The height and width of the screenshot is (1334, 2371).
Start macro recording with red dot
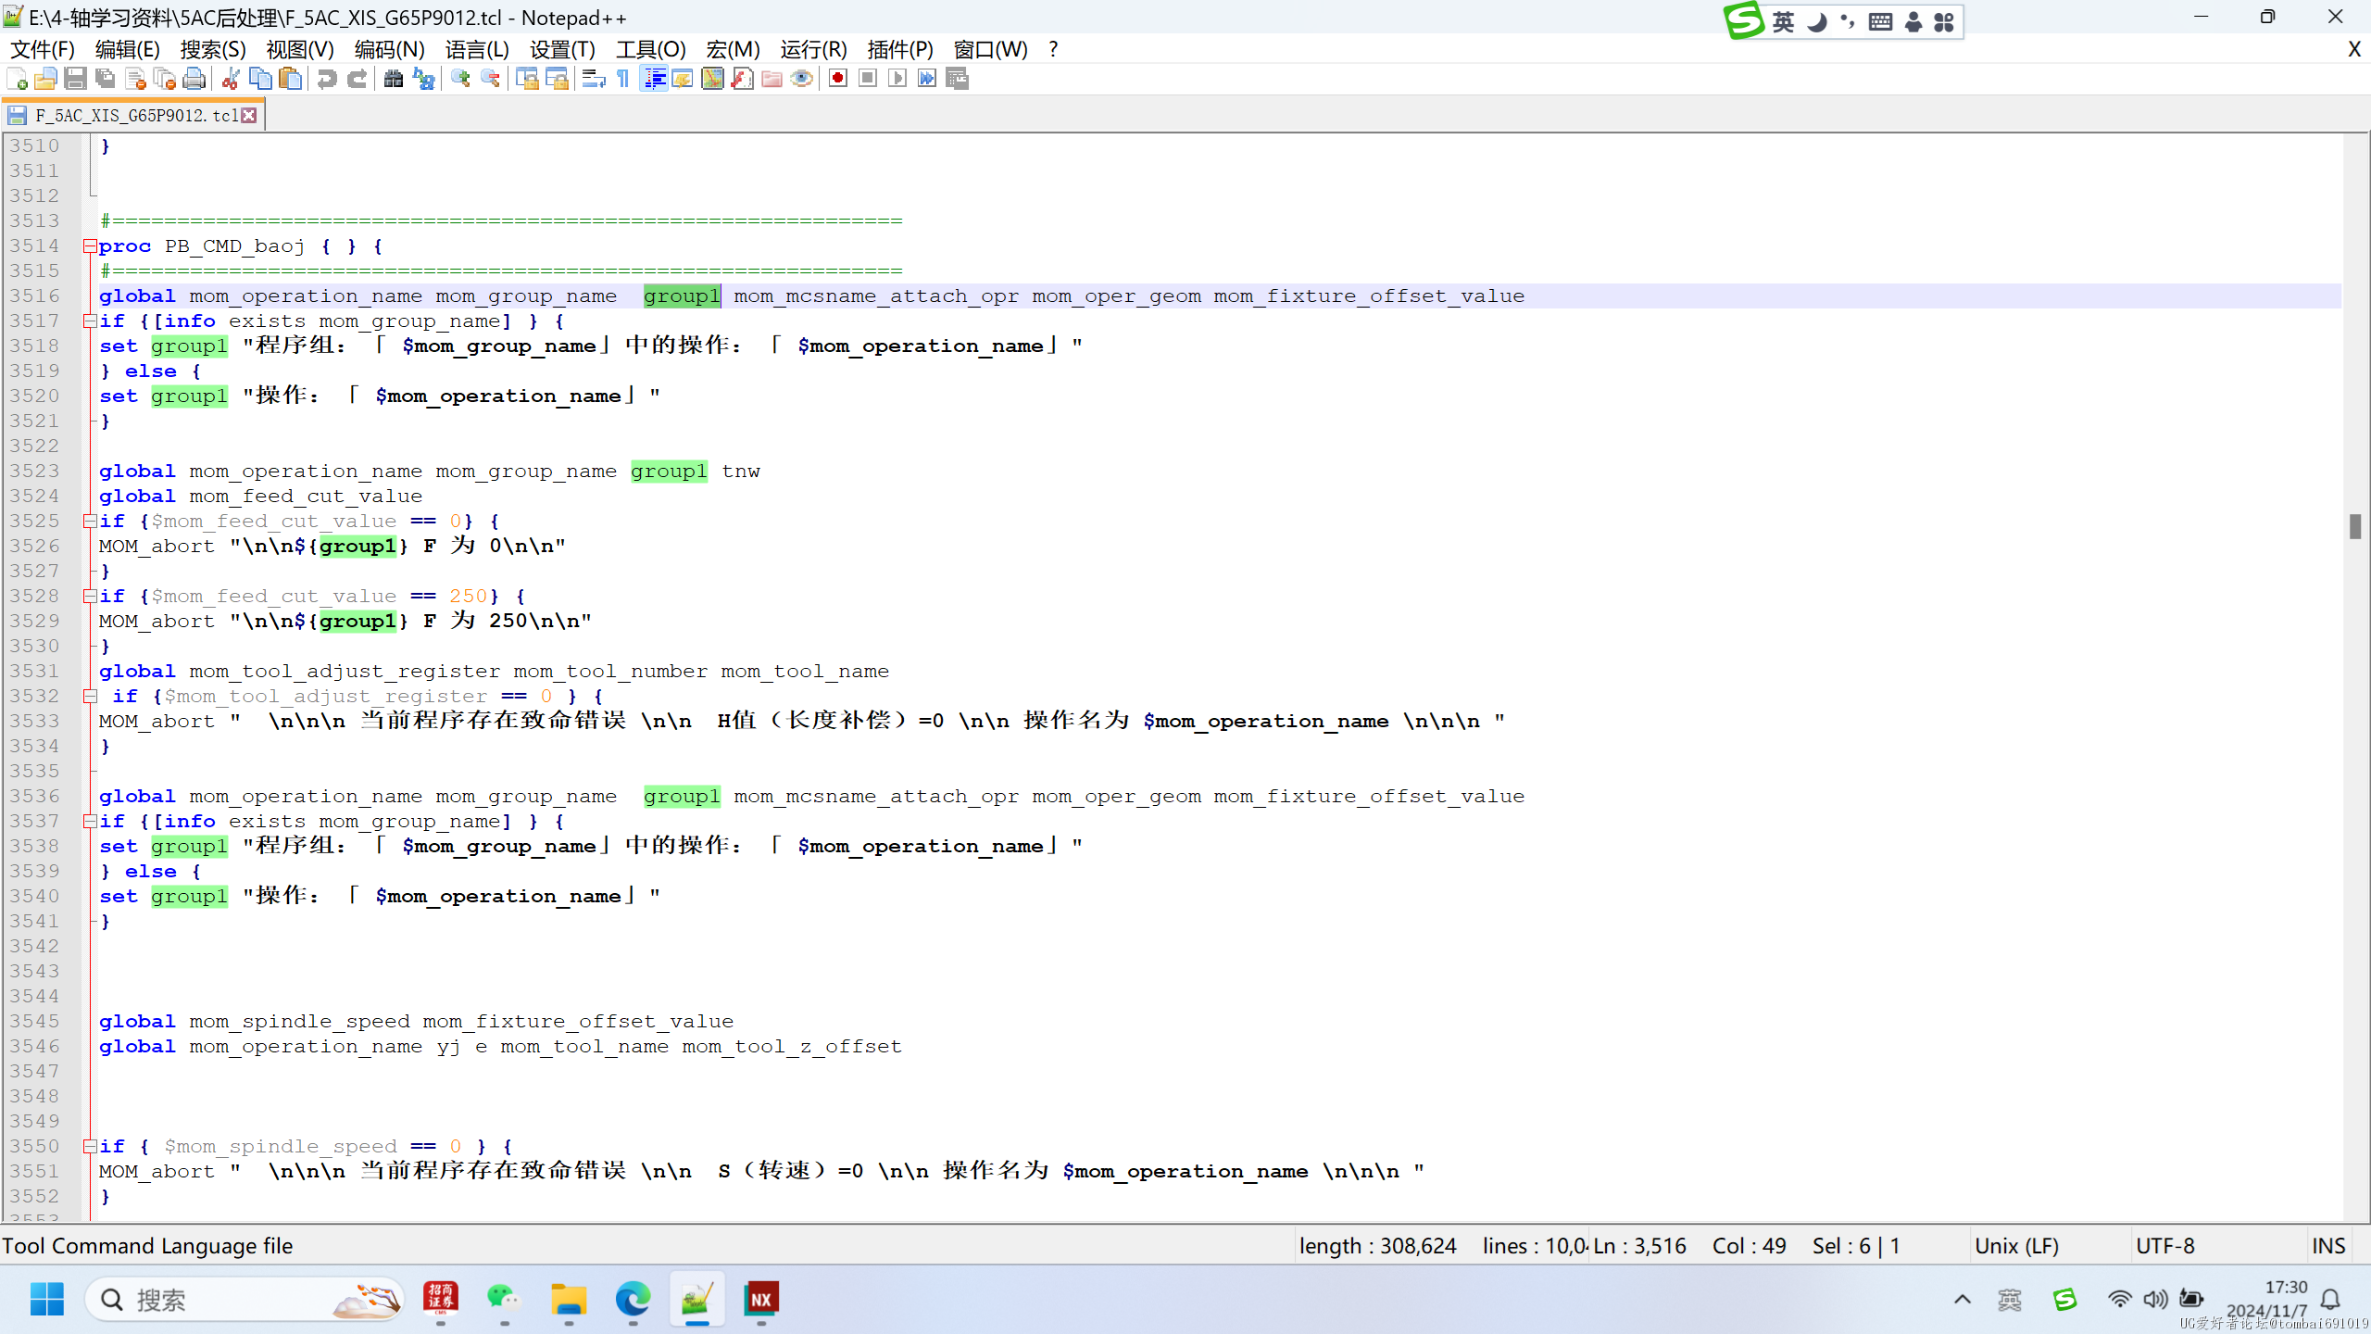pos(838,79)
